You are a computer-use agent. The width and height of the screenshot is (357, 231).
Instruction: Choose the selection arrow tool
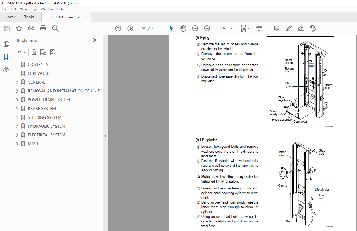coord(171,28)
